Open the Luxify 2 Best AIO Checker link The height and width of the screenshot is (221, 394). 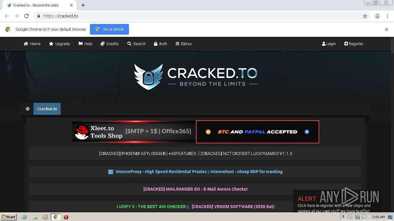[x=151, y=207]
